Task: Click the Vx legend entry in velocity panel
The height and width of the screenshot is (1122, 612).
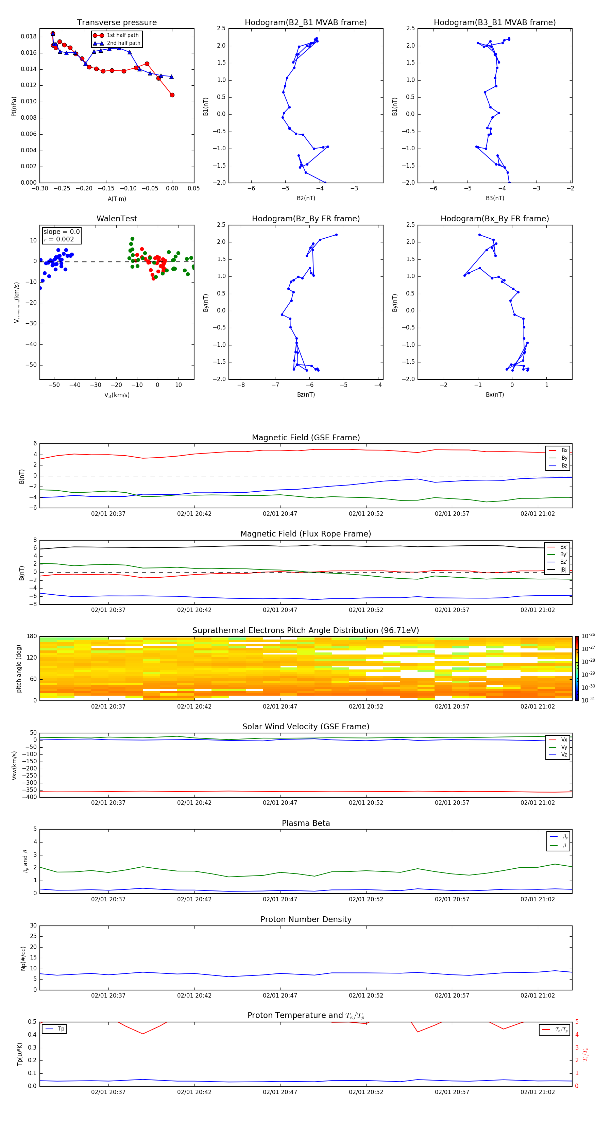Action: pyautogui.click(x=558, y=739)
